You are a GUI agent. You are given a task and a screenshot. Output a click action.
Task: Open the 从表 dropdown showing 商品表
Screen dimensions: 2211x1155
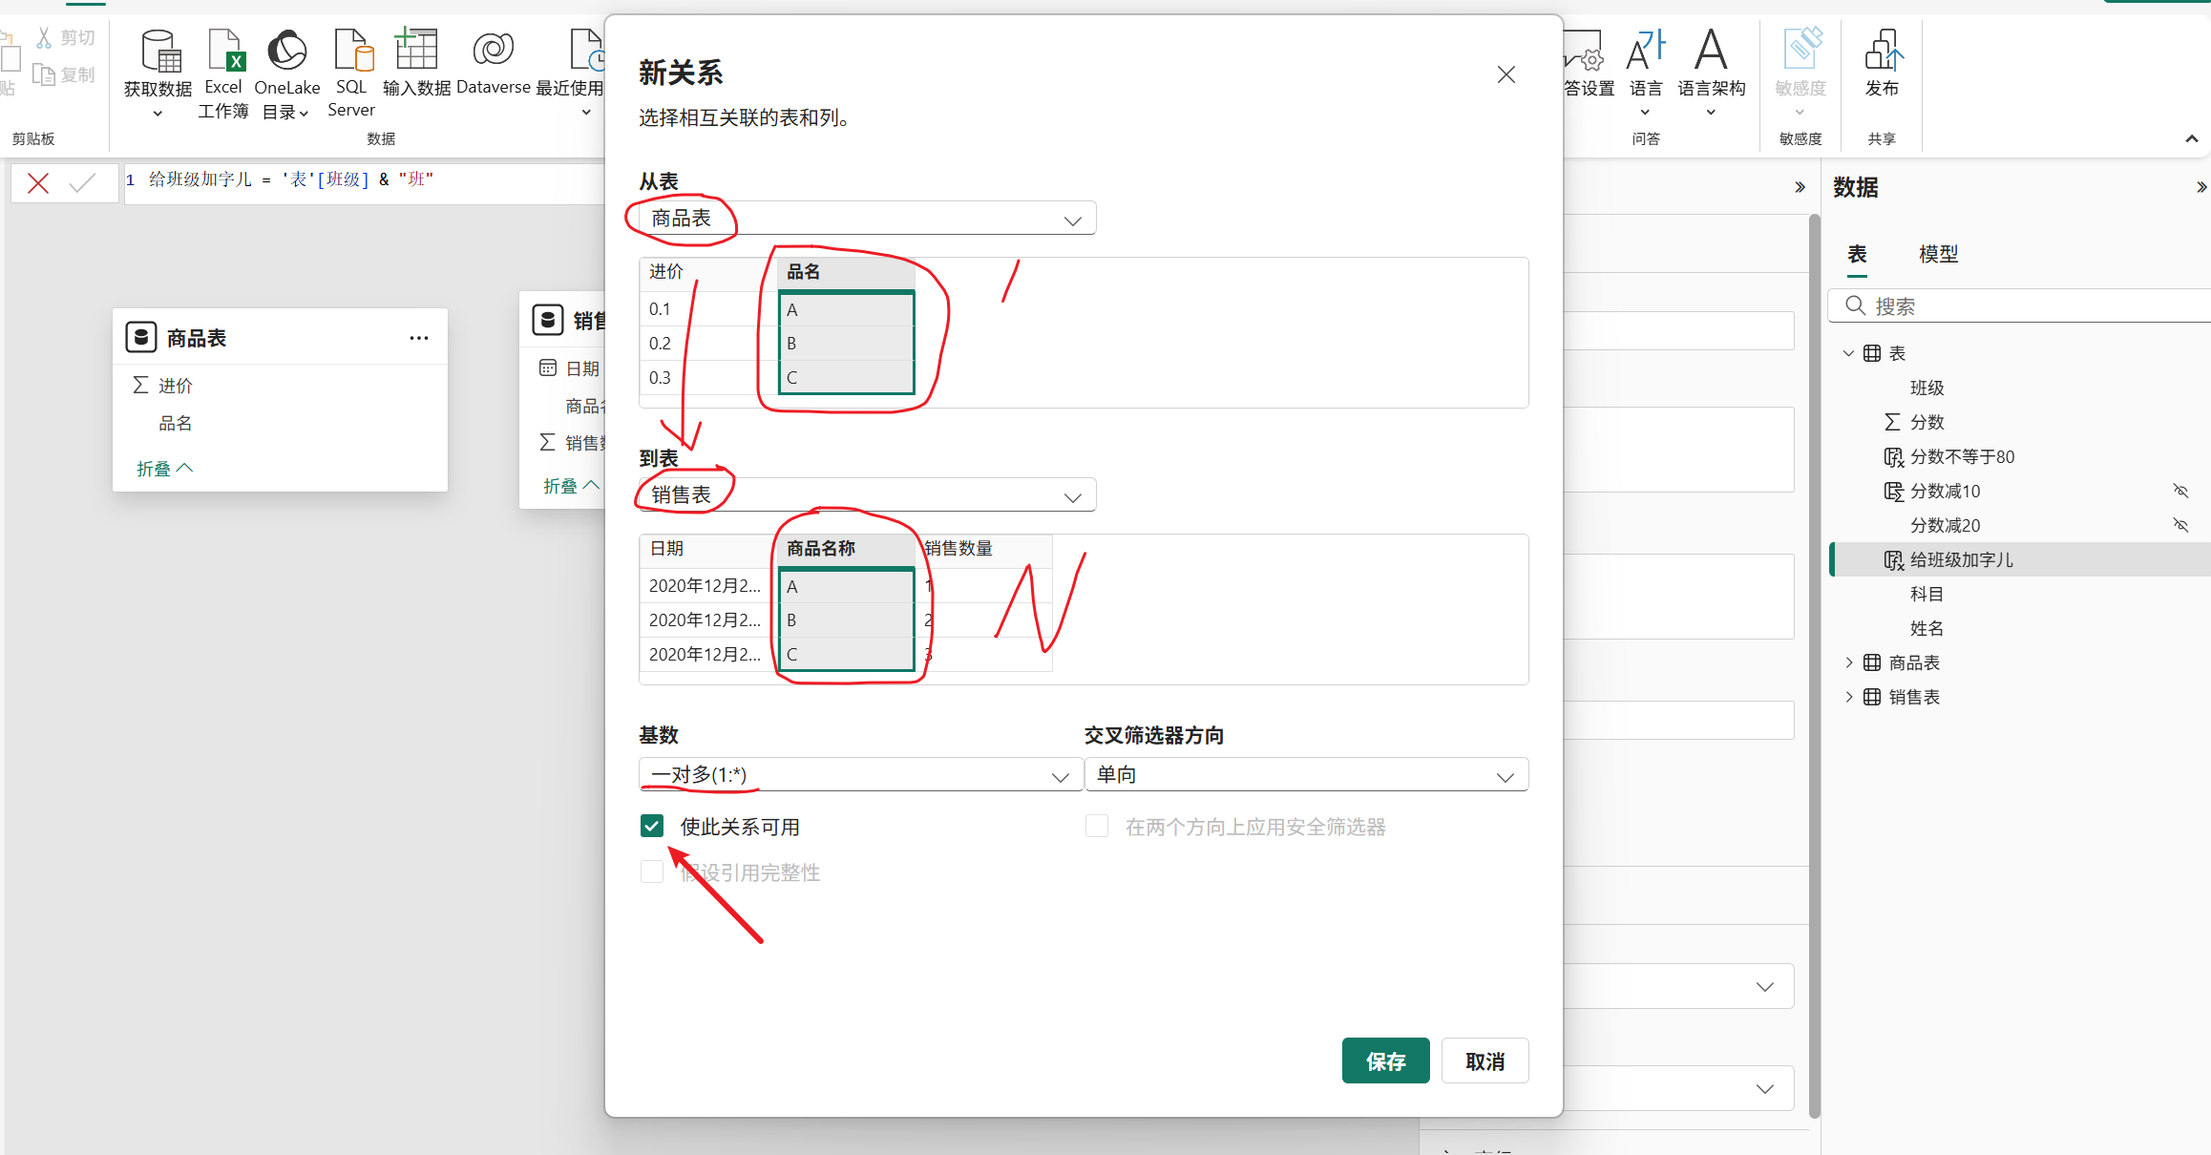pyautogui.click(x=867, y=219)
